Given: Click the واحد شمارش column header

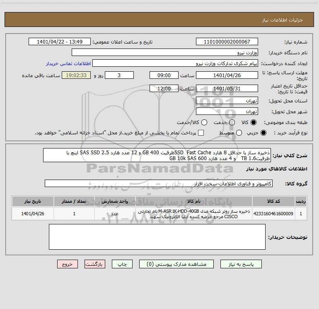Looking at the screenshot, I should pos(115,201).
